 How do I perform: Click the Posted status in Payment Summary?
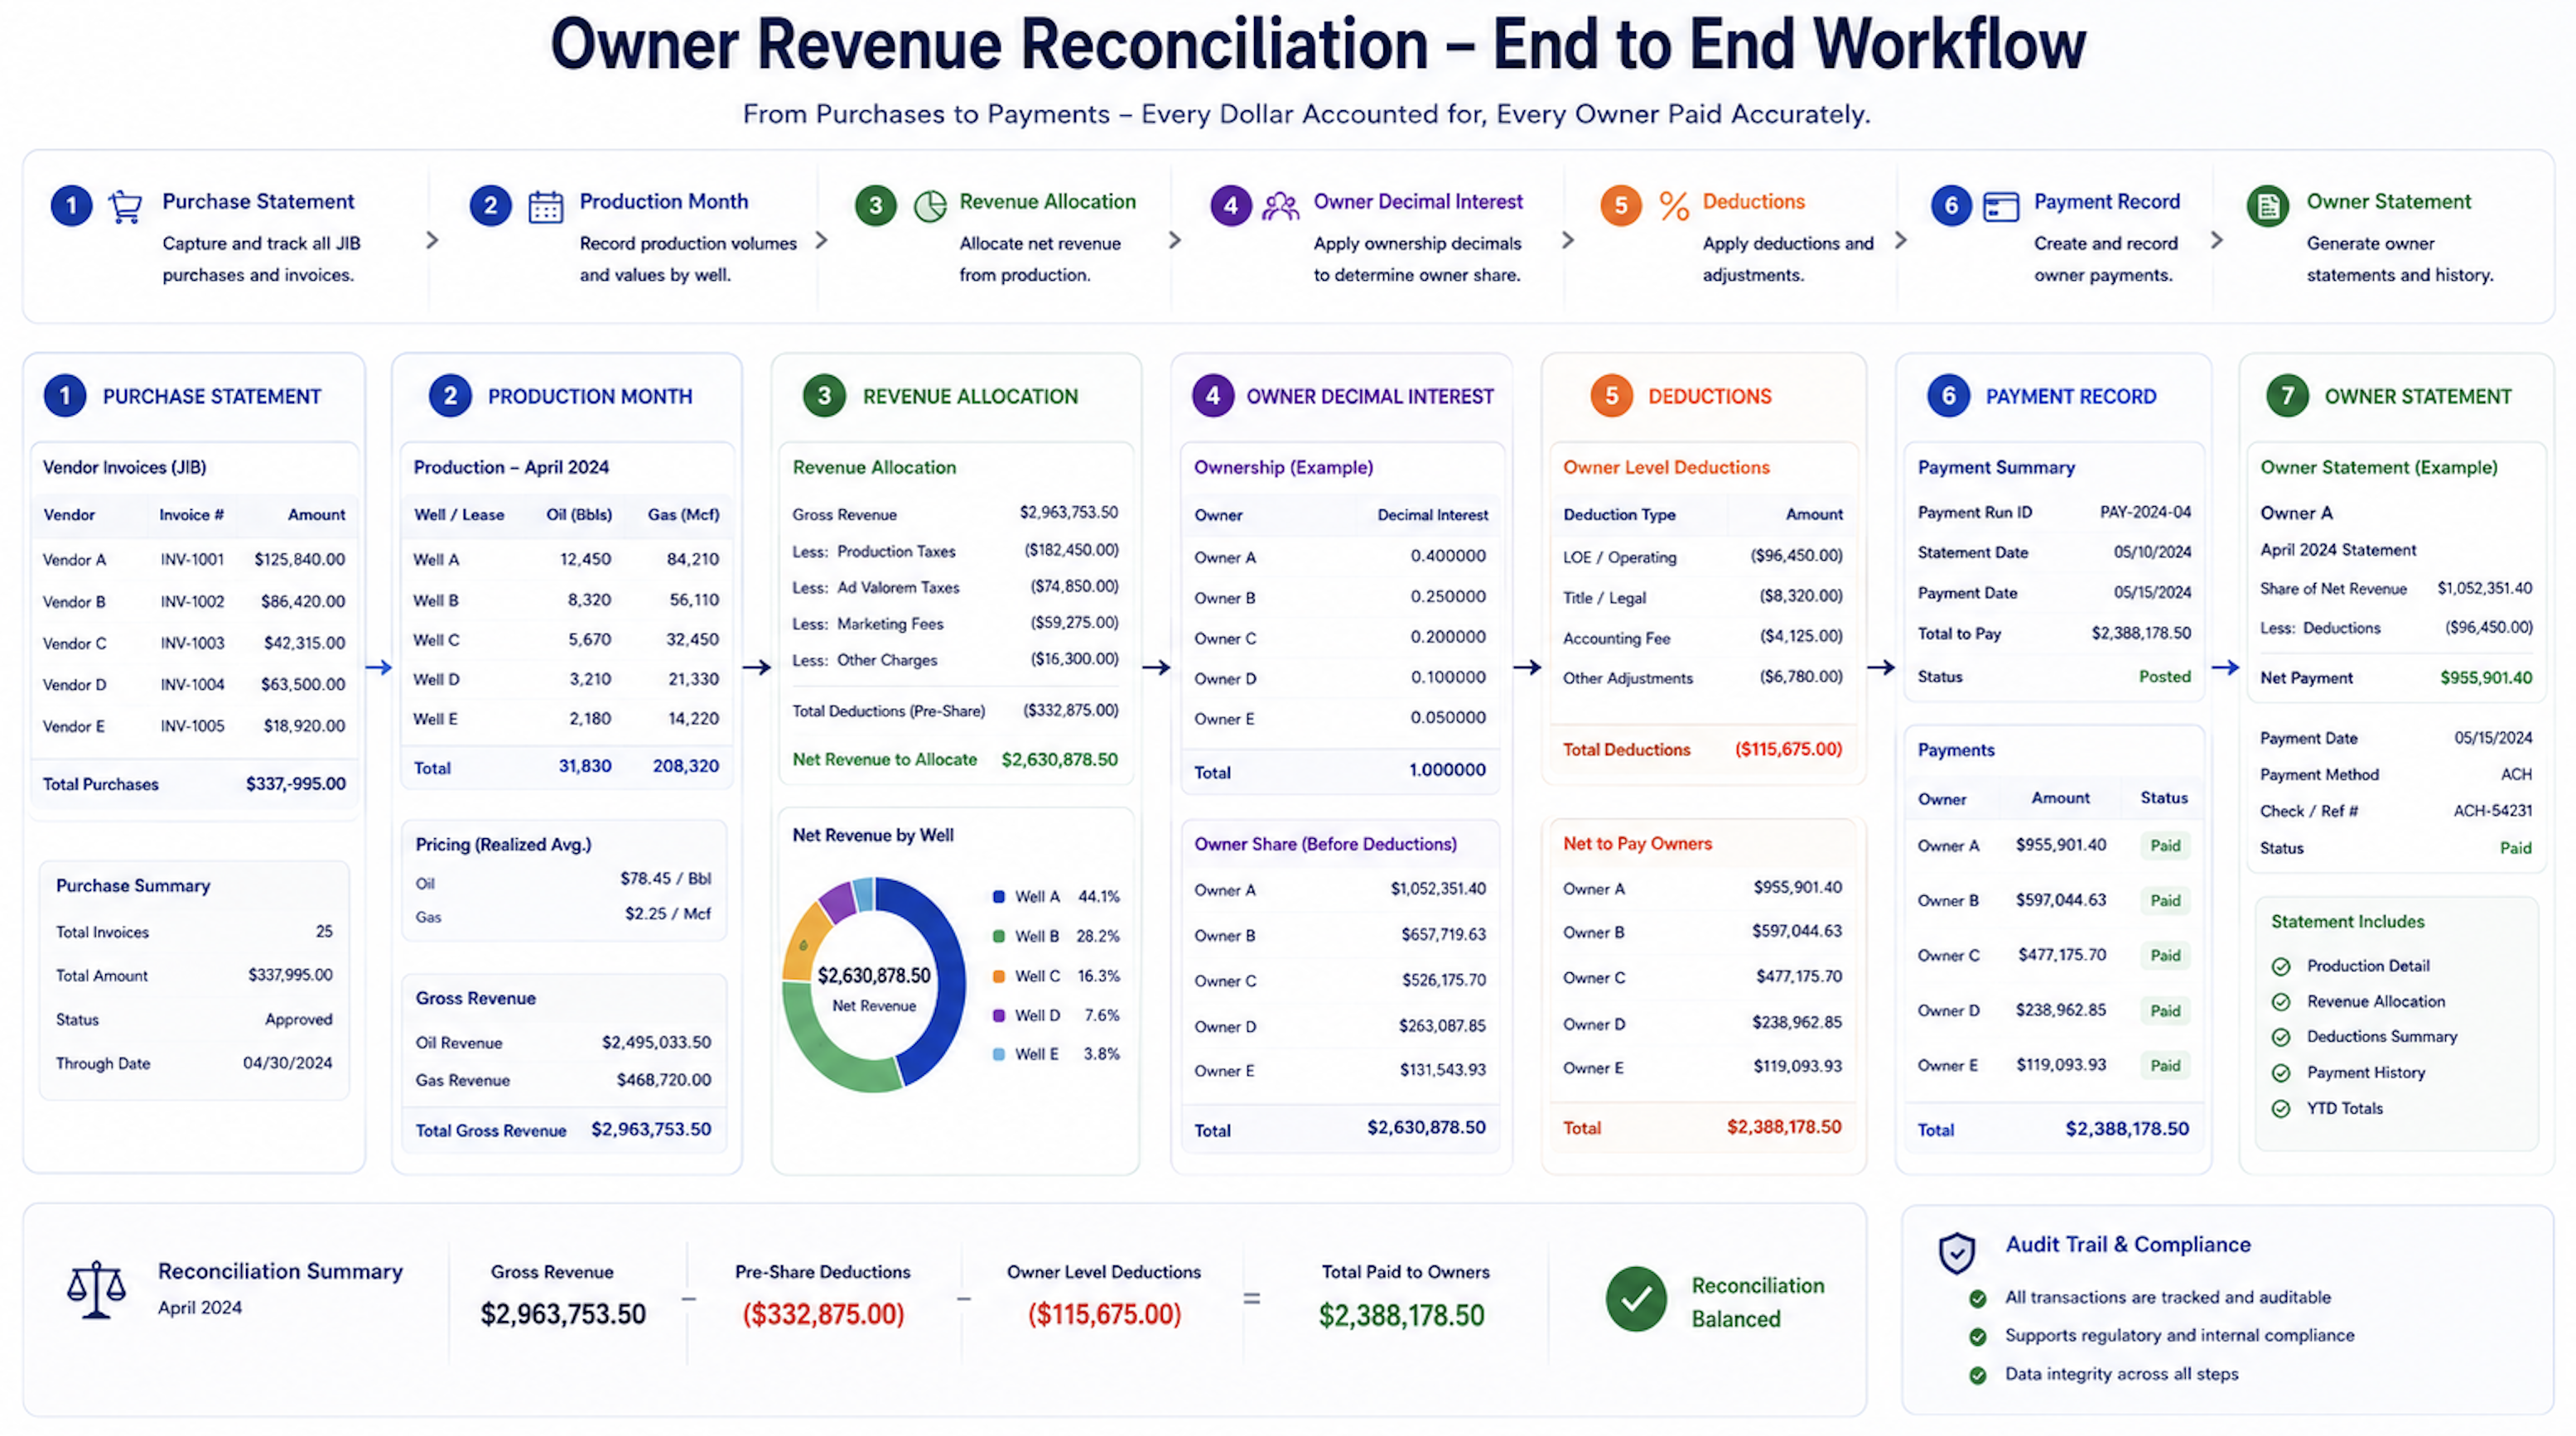point(2164,677)
